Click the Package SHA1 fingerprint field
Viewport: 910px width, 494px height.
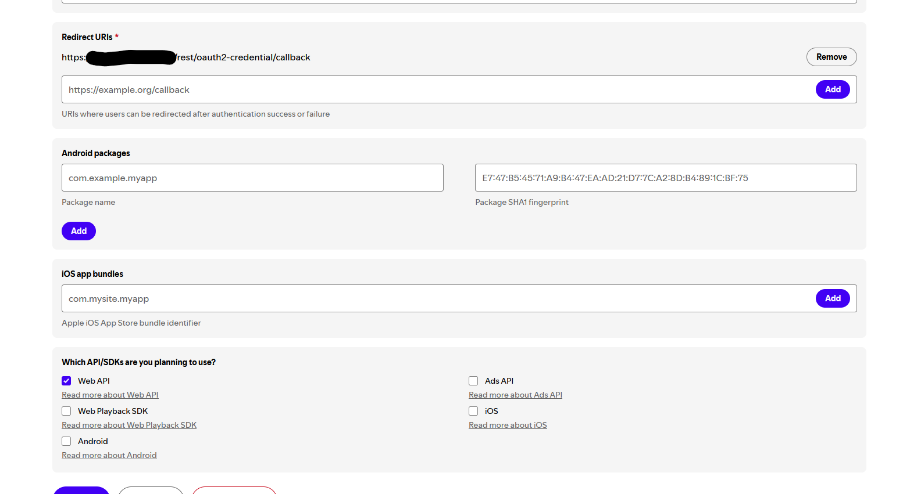click(x=665, y=178)
